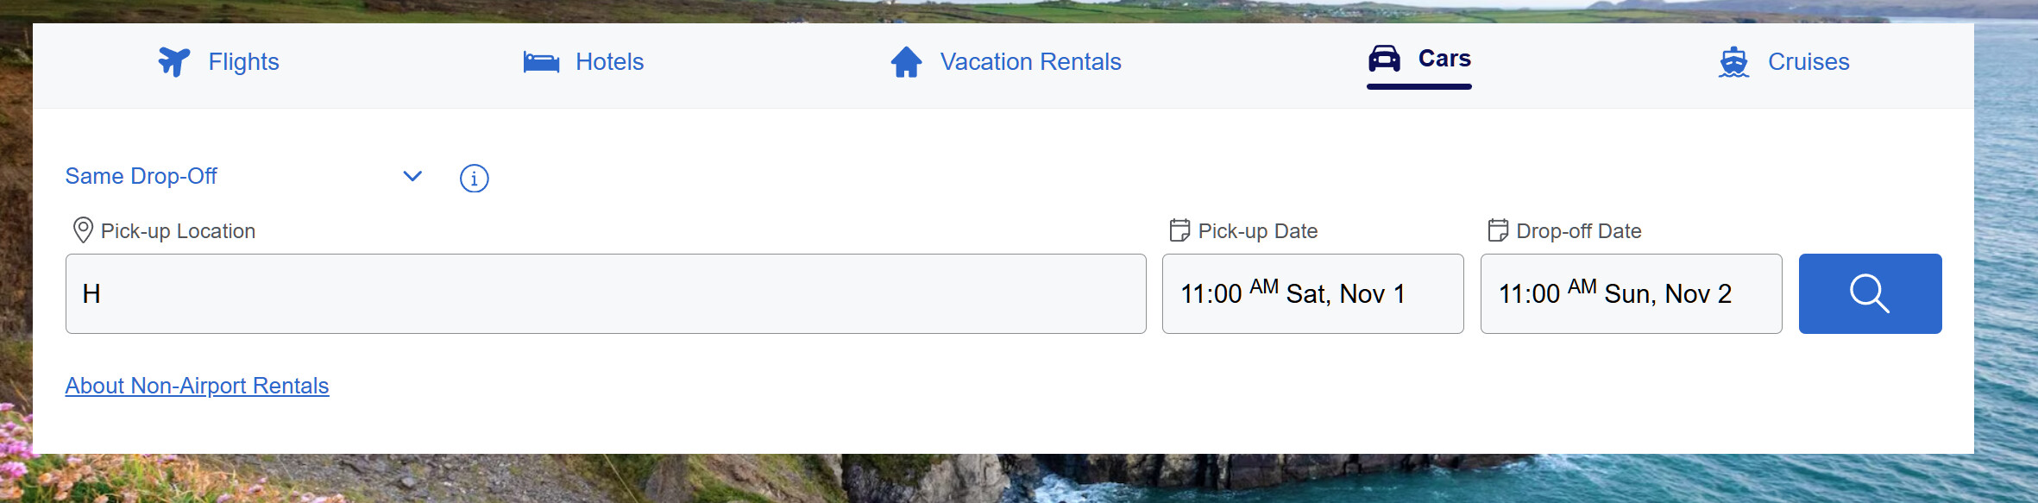Click the bed Hotels icon

541,62
